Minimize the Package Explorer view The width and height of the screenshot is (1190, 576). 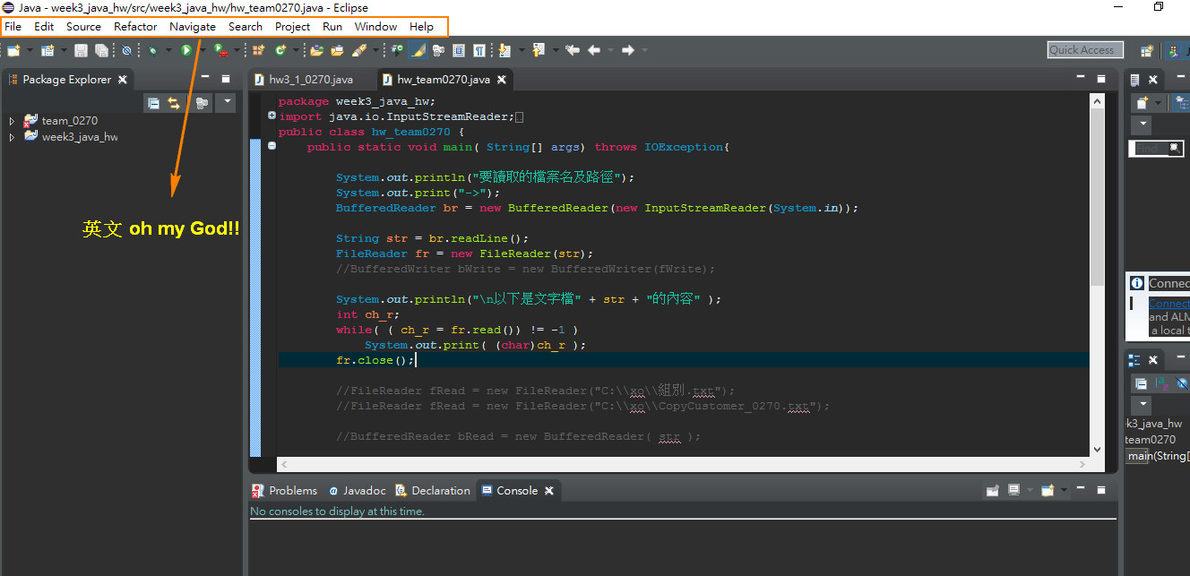205,78
